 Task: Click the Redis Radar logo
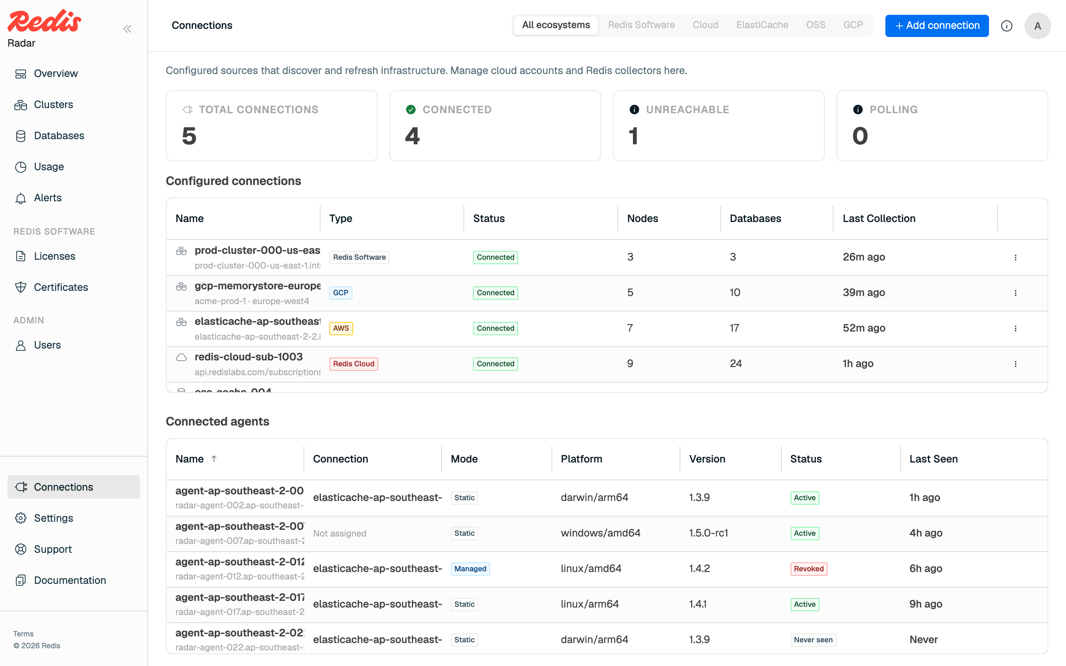click(44, 28)
